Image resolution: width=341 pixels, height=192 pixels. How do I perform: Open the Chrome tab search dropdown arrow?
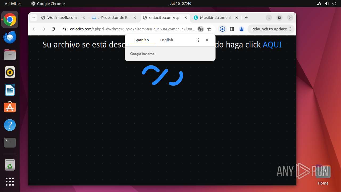click(x=33, y=18)
